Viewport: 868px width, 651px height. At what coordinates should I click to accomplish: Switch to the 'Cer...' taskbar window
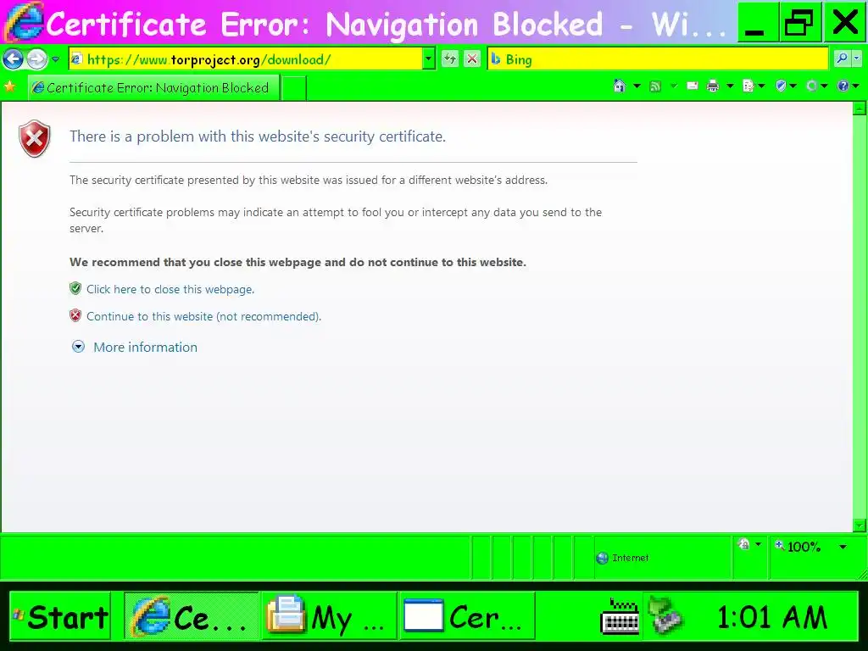tap(467, 616)
